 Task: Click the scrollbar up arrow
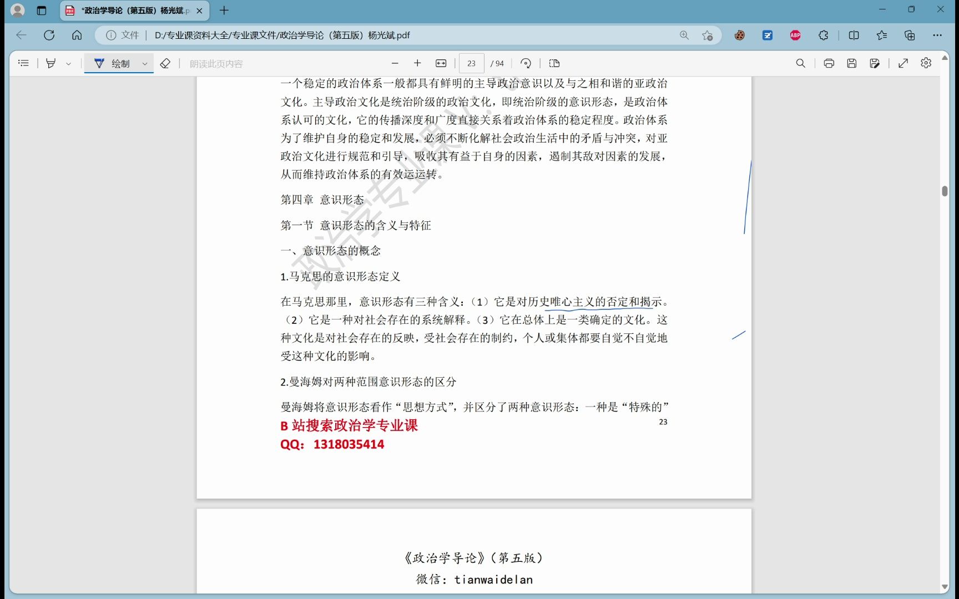click(x=945, y=57)
